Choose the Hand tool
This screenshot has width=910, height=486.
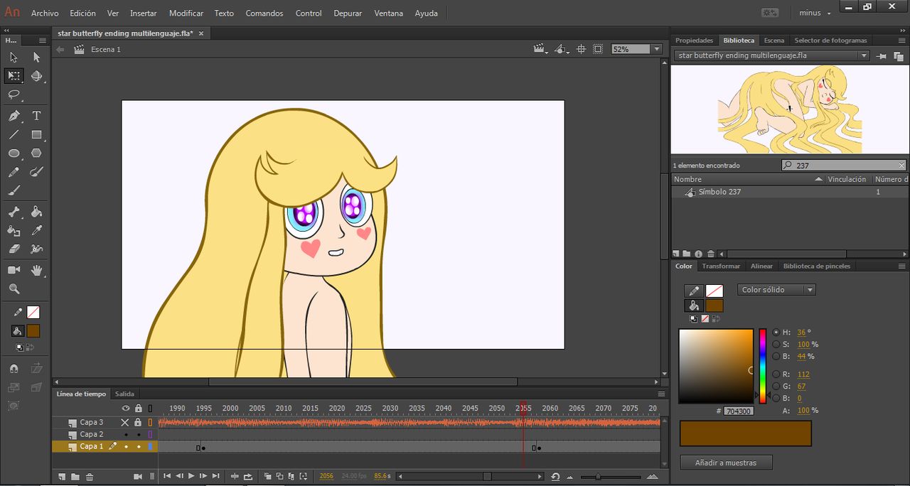coord(36,270)
